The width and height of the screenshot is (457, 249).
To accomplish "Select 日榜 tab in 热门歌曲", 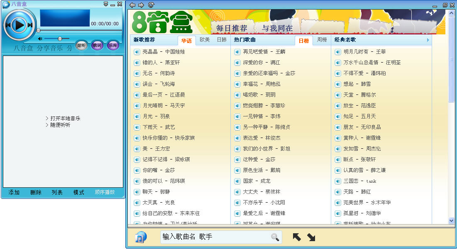I will (304, 41).
